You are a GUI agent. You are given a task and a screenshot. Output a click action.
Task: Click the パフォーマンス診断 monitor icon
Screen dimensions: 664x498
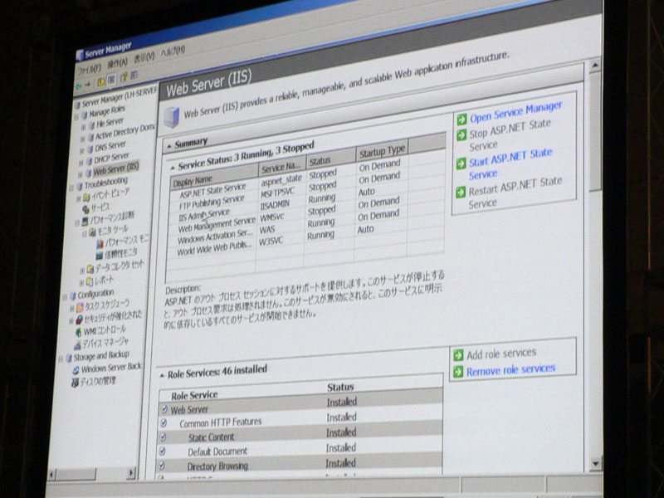[85, 221]
